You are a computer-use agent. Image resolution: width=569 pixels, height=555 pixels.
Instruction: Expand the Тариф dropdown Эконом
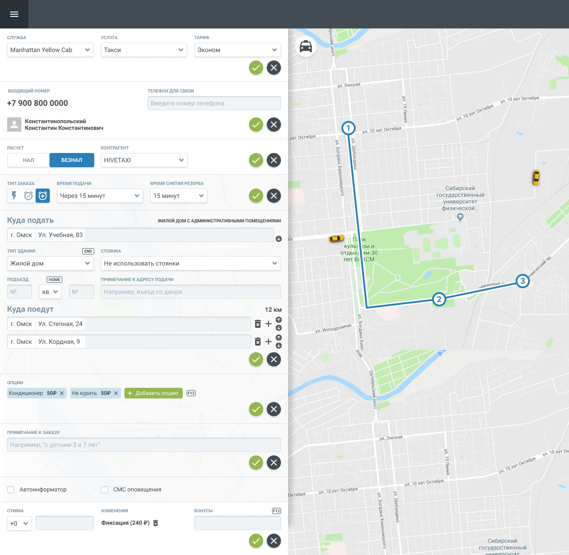pyautogui.click(x=237, y=50)
